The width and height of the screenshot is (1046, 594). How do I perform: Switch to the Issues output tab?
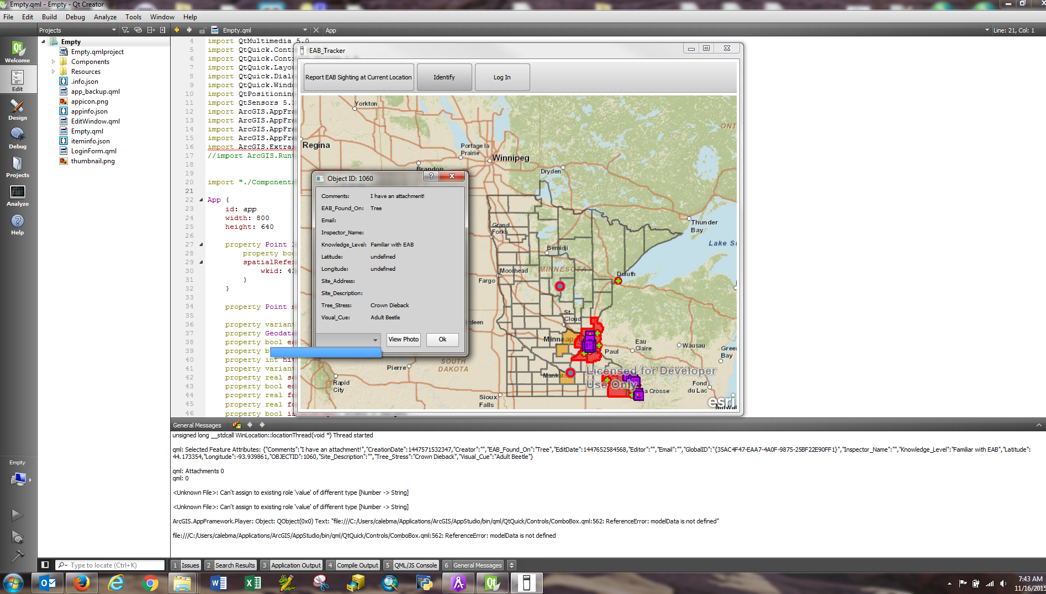(x=186, y=565)
